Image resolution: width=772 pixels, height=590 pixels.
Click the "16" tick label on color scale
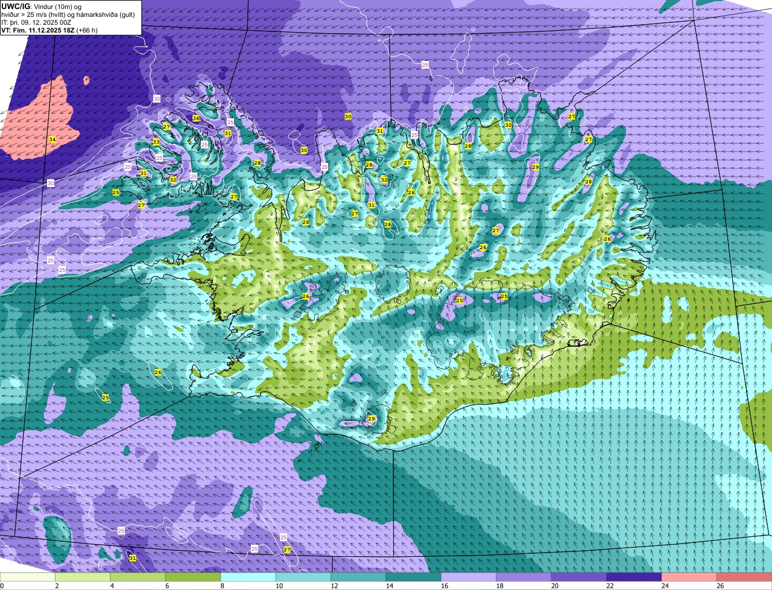coord(445,586)
